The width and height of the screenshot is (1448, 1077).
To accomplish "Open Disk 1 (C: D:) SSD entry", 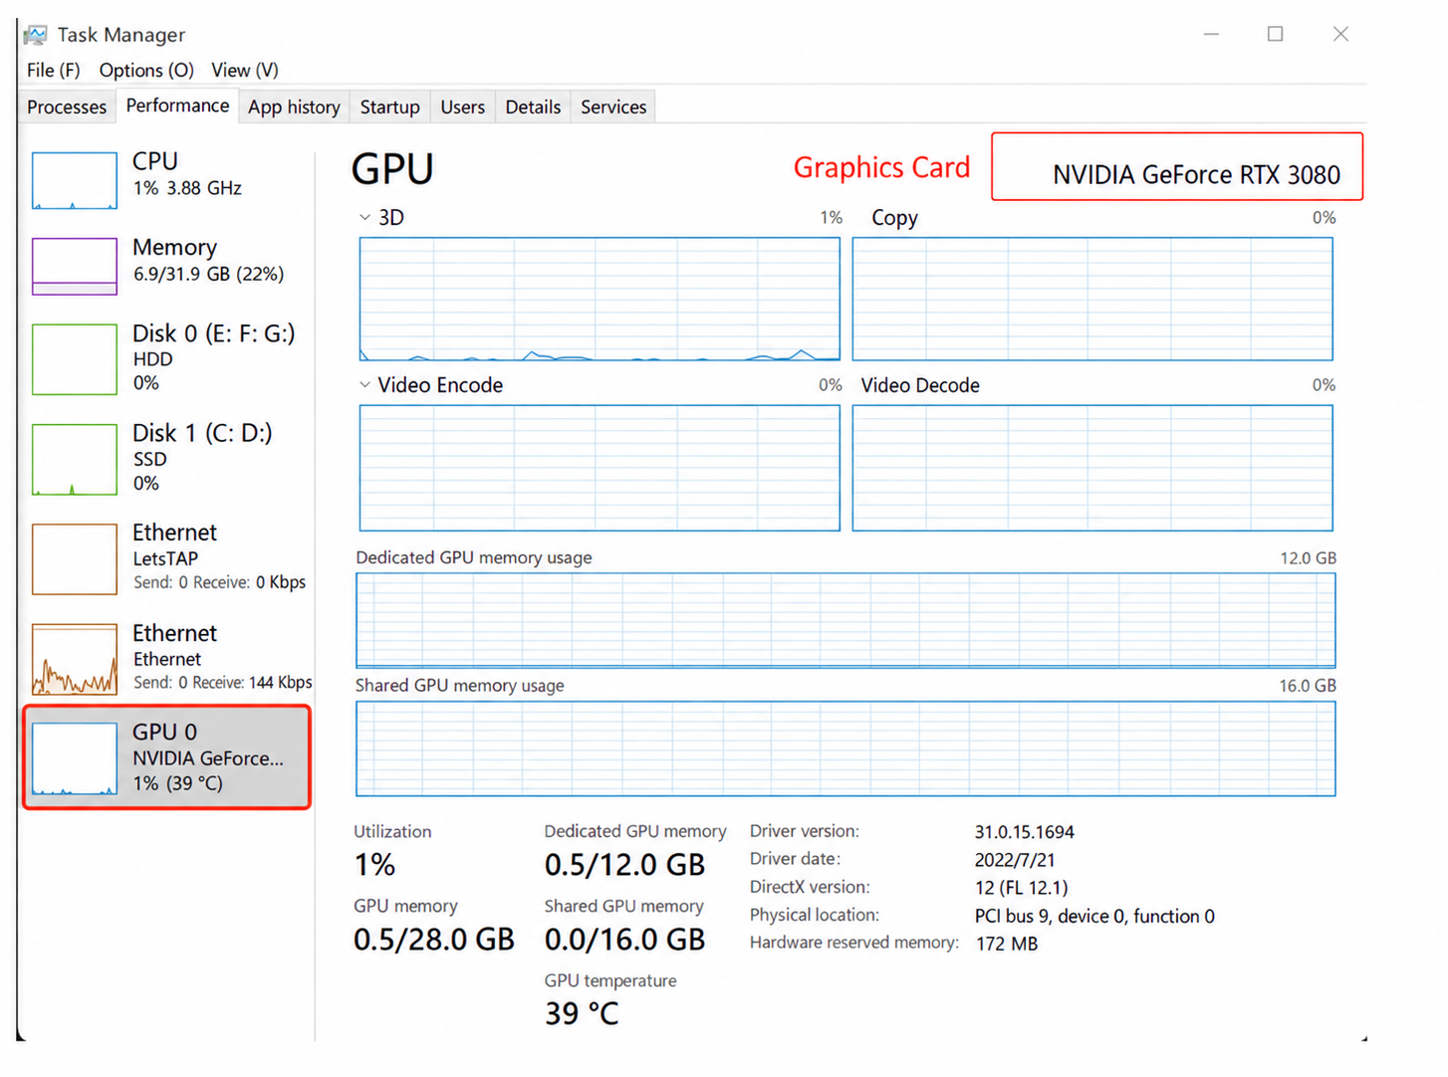I will pyautogui.click(x=169, y=457).
